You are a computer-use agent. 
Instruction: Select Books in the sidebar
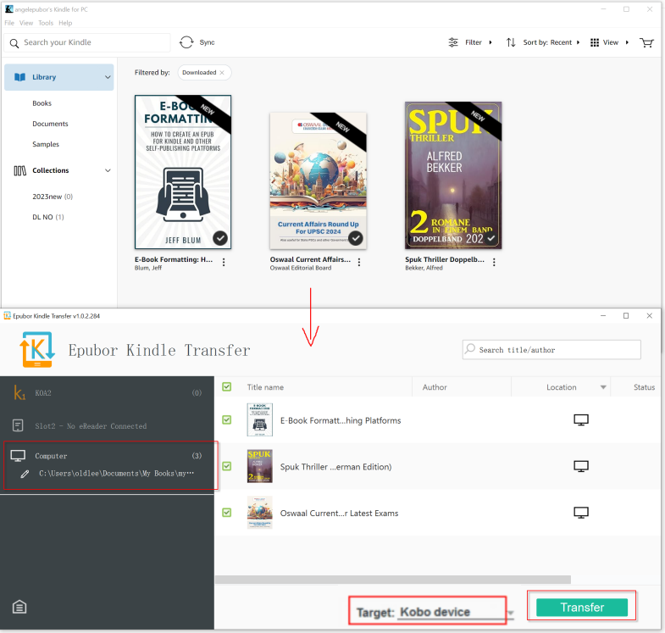(x=42, y=103)
